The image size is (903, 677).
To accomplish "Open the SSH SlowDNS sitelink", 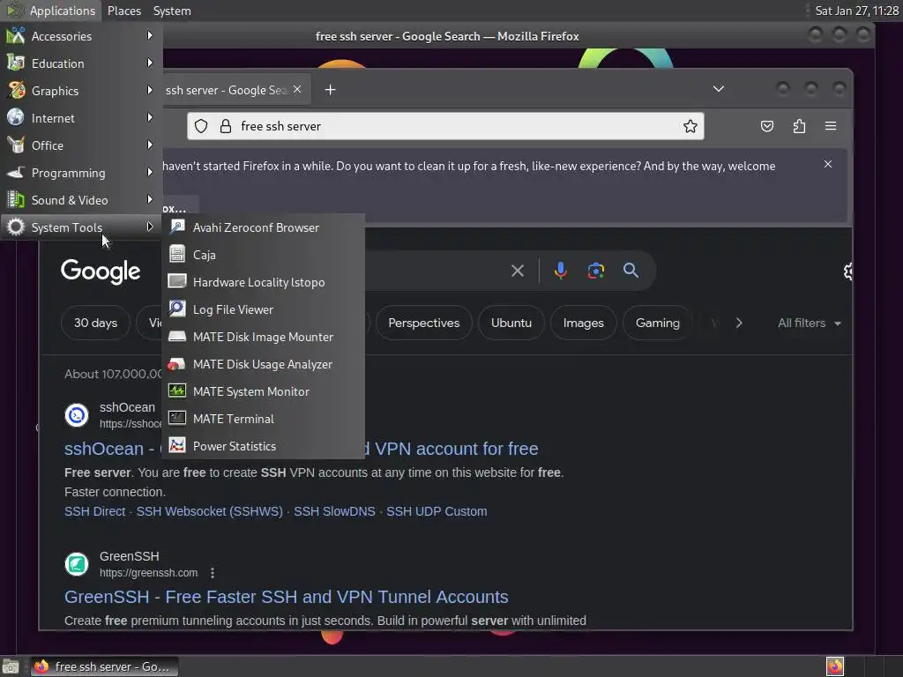I will click(334, 511).
